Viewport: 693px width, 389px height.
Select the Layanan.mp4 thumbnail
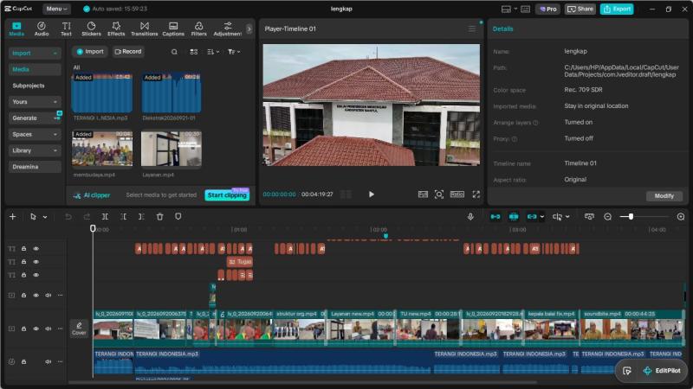[x=172, y=149]
